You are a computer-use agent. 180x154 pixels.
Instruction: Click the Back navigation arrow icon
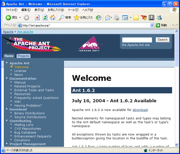tap(8, 18)
